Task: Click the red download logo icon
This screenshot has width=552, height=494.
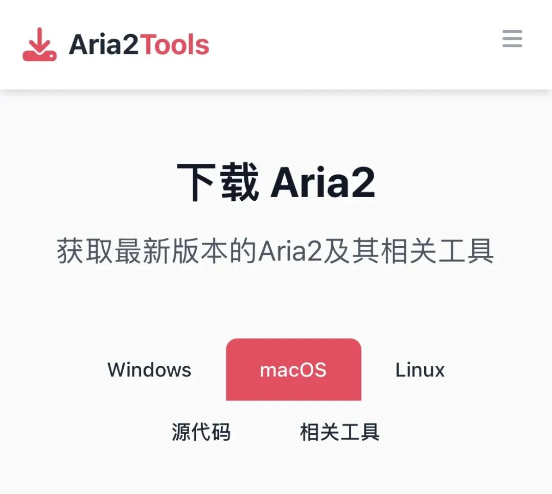Action: pos(39,44)
